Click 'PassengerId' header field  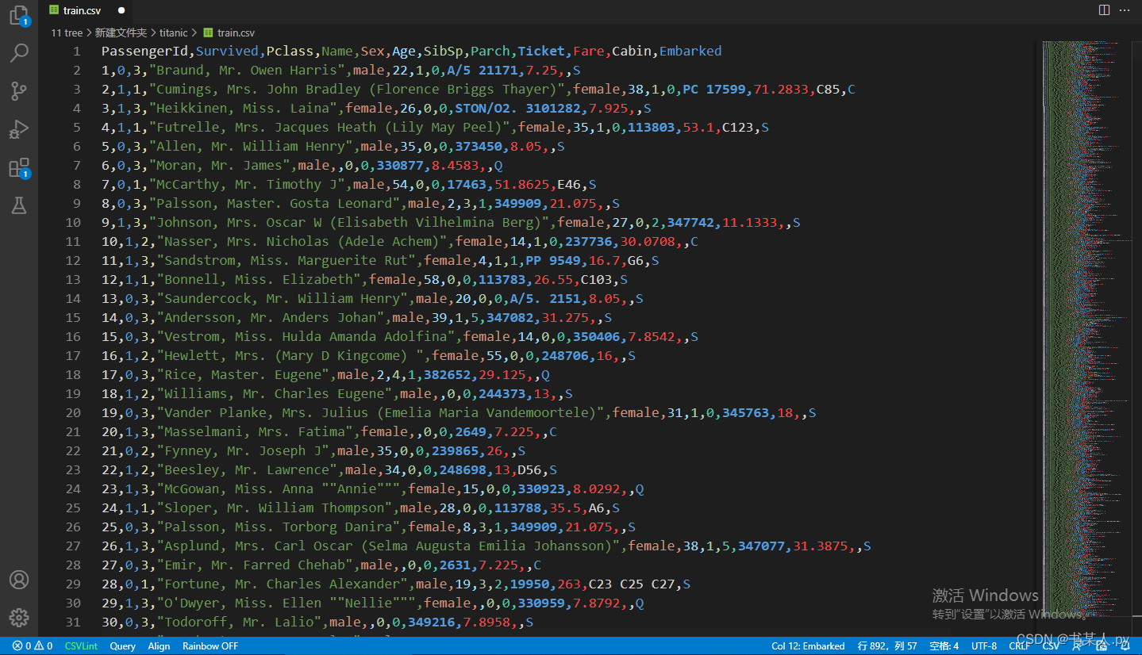[x=144, y=51]
